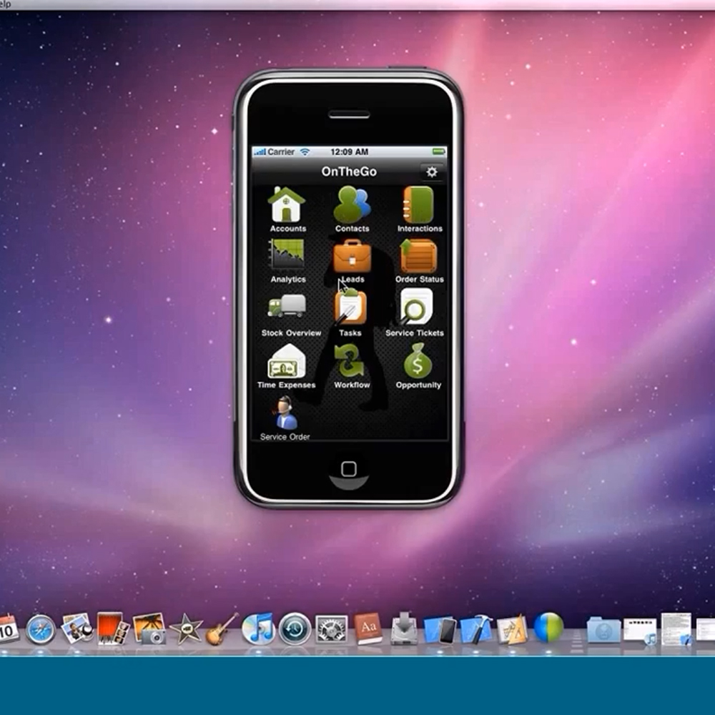The image size is (715, 715).
Task: Open the Order Status crate icon
Action: (418, 256)
